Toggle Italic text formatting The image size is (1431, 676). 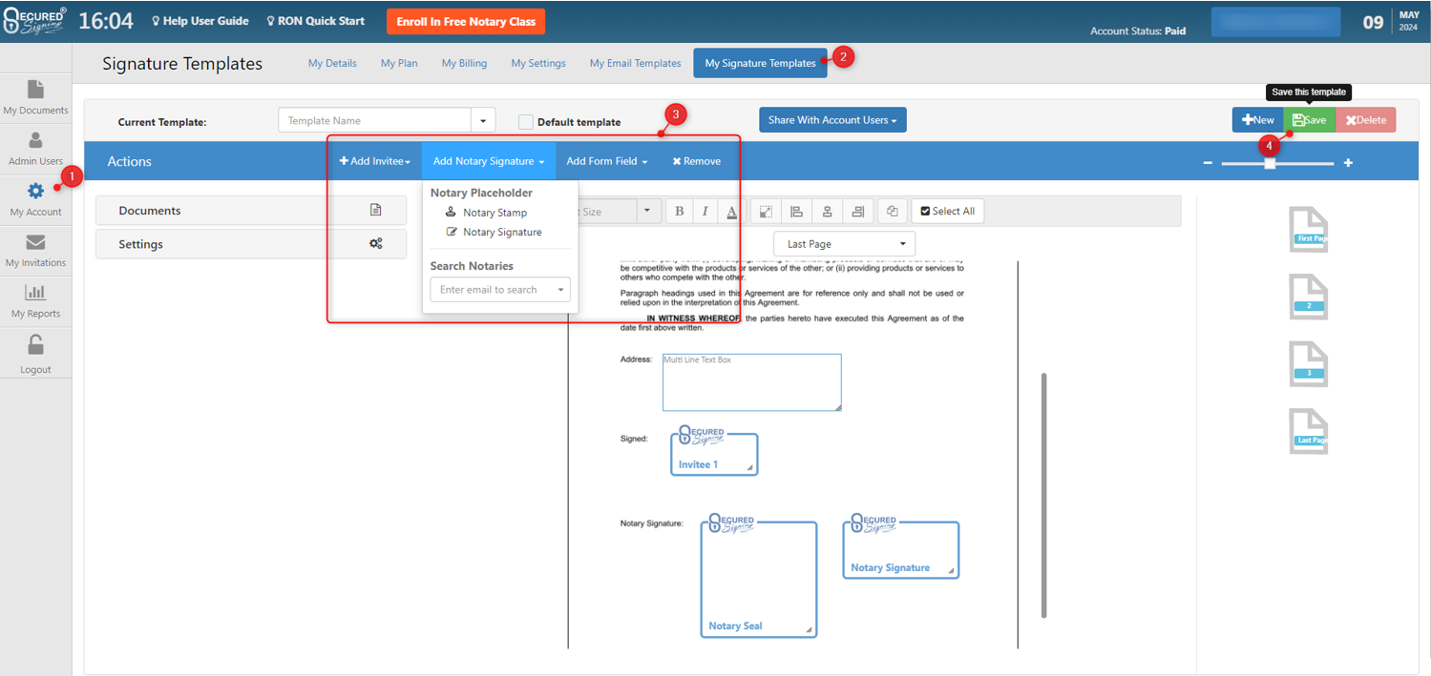click(705, 211)
